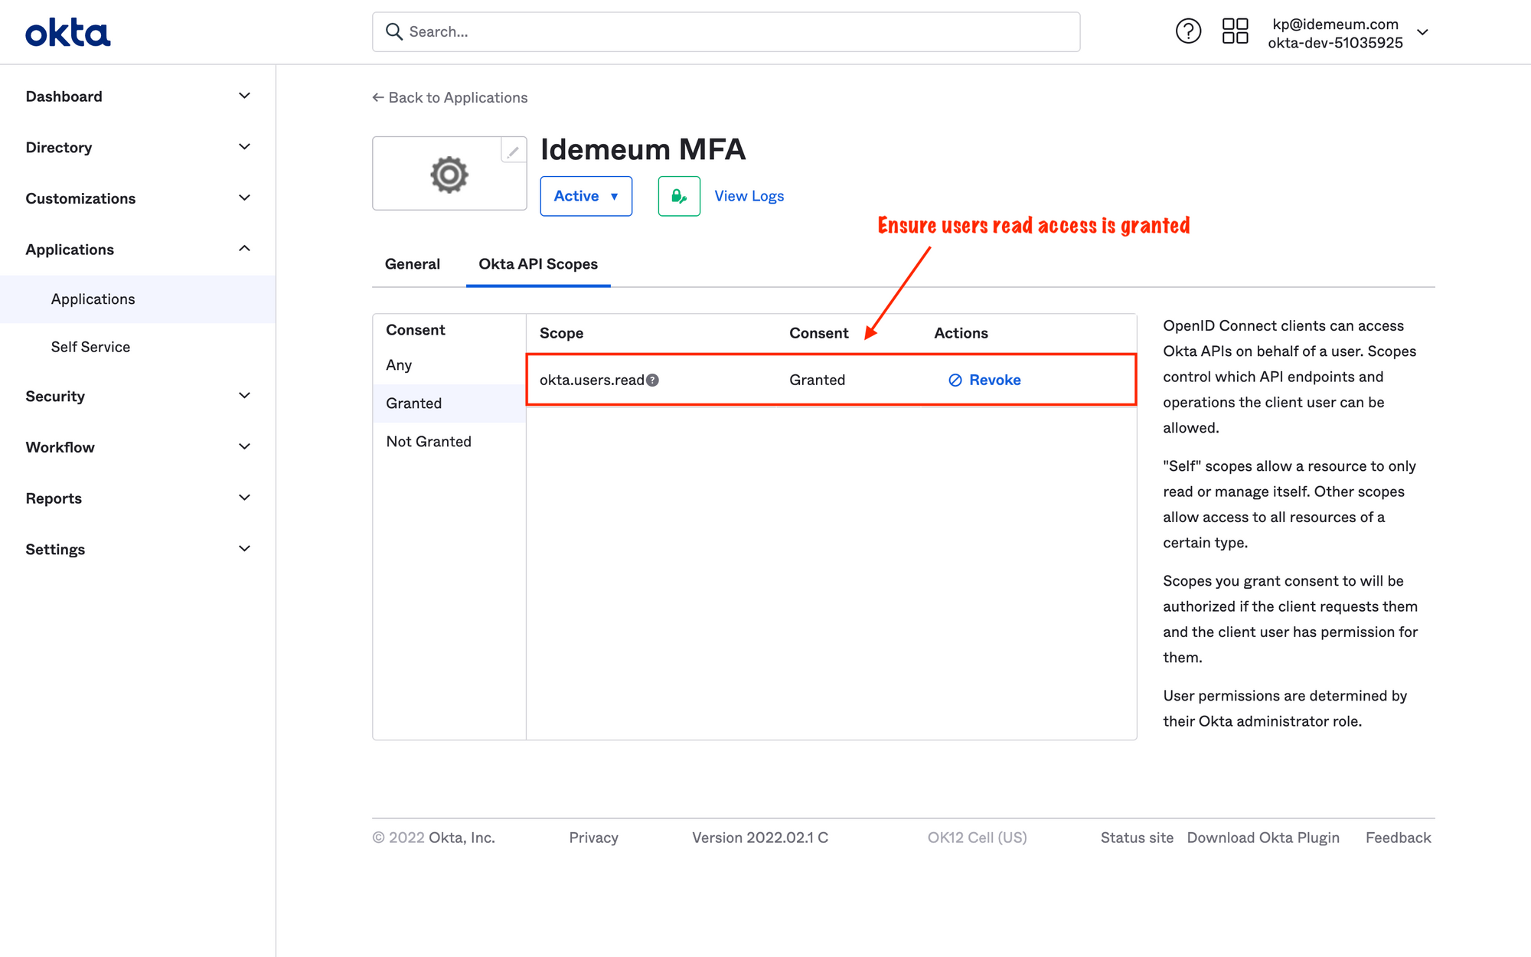
Task: Expand the Reports section chevron
Action: pyautogui.click(x=244, y=498)
